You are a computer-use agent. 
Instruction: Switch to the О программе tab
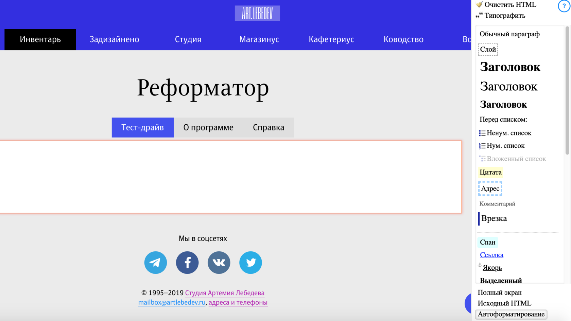tap(208, 127)
